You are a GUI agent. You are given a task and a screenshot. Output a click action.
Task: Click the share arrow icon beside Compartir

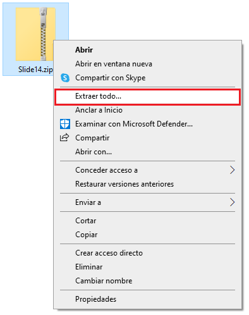(64, 137)
